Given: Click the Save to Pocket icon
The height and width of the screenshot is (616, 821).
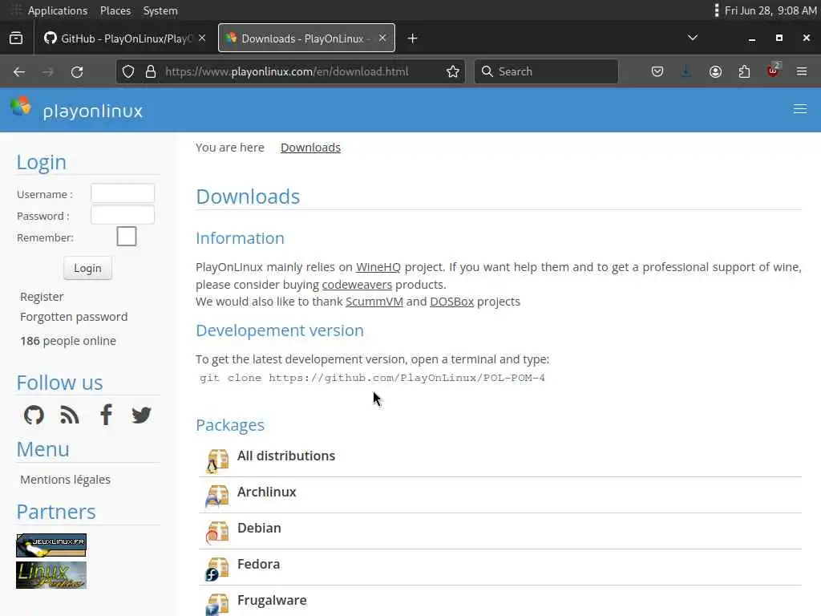Looking at the screenshot, I should (657, 71).
